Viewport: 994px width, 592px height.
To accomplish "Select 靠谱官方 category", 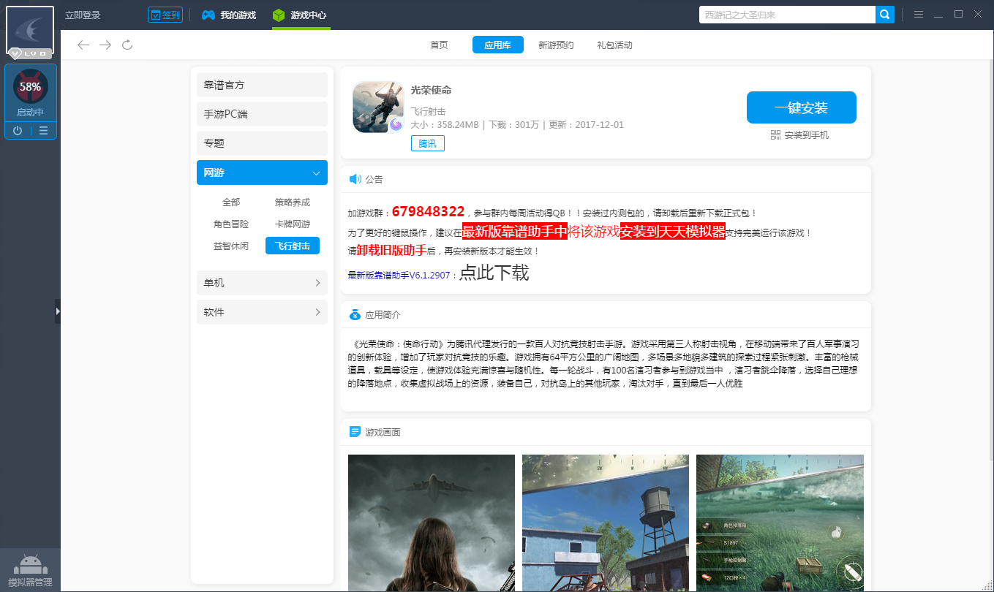I will [x=262, y=85].
